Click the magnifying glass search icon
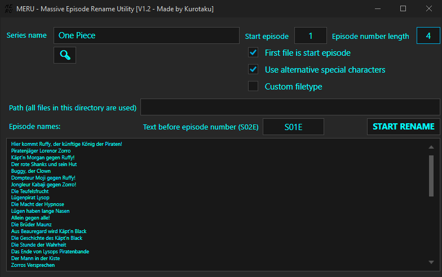 pyautogui.click(x=65, y=55)
